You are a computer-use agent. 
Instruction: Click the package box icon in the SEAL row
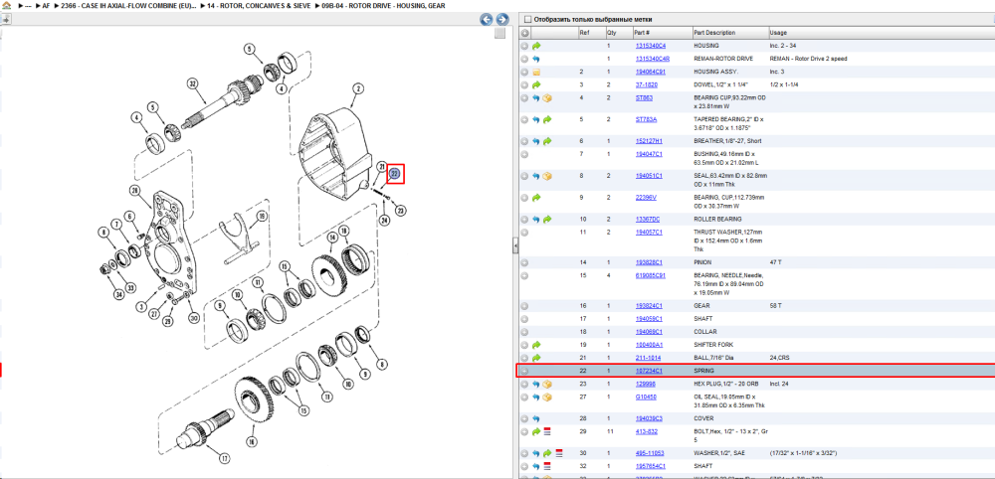547,176
